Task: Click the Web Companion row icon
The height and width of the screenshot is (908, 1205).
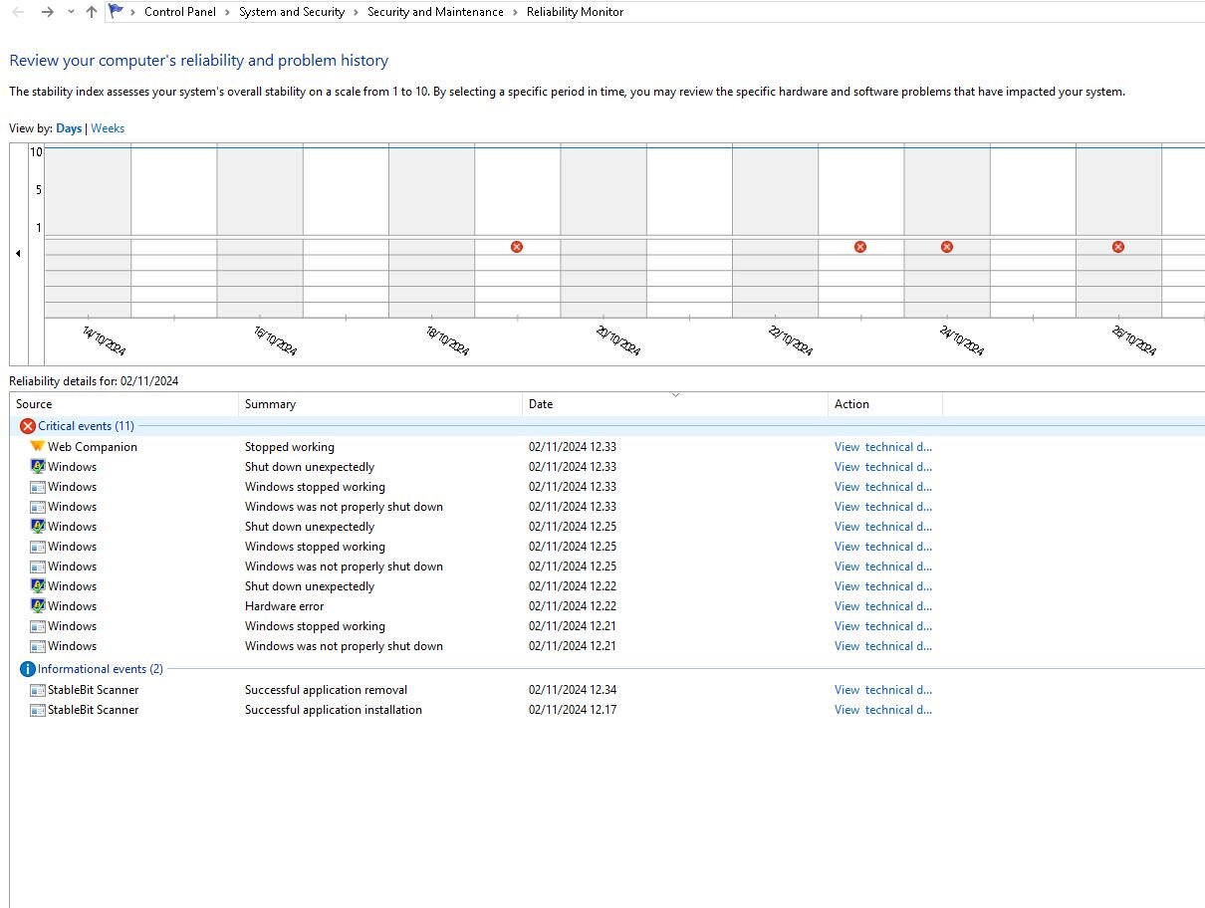Action: [38, 447]
